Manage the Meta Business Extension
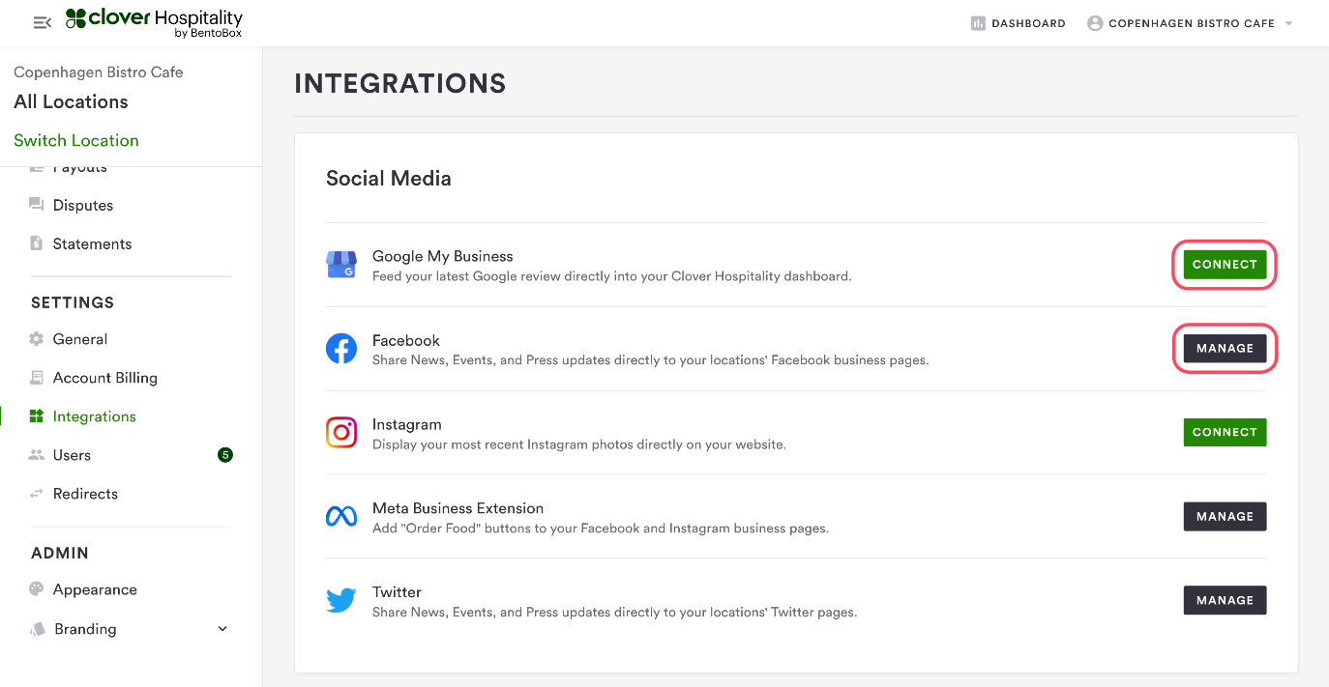The width and height of the screenshot is (1329, 687). coord(1225,517)
